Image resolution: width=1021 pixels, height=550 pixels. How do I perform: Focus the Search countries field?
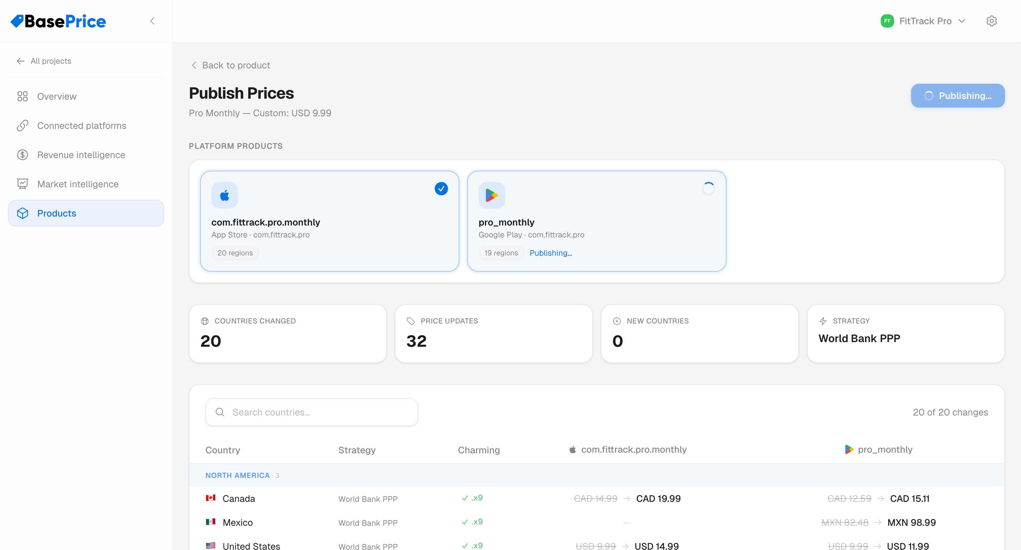click(311, 412)
